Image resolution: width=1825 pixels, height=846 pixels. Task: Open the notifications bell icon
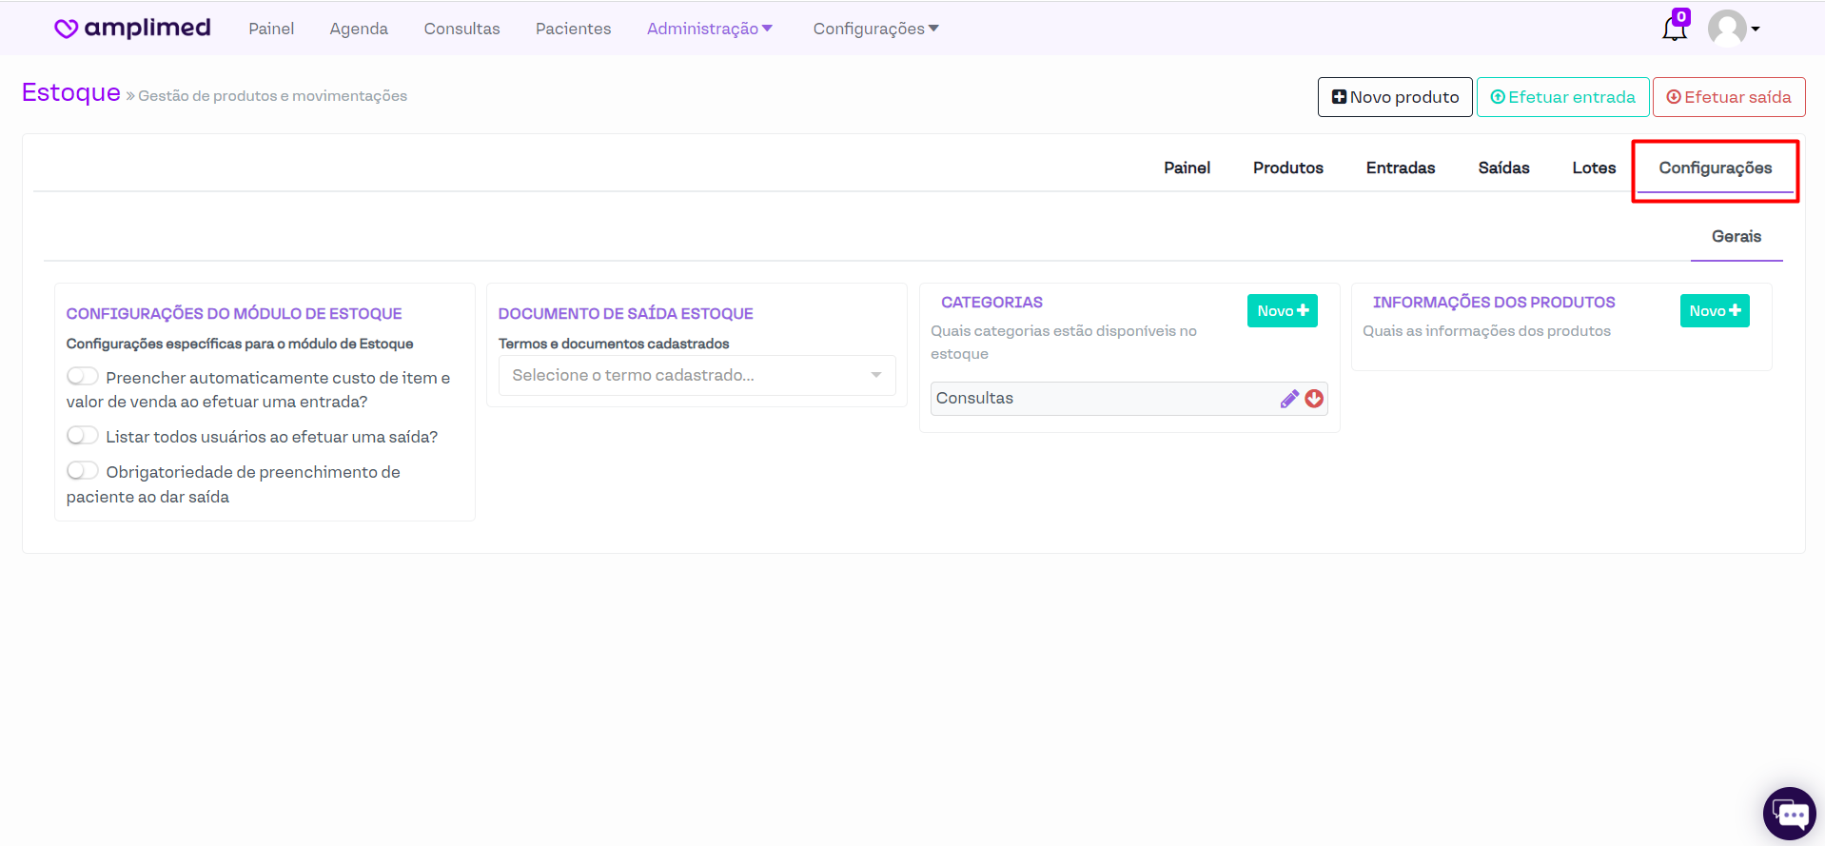1674,29
